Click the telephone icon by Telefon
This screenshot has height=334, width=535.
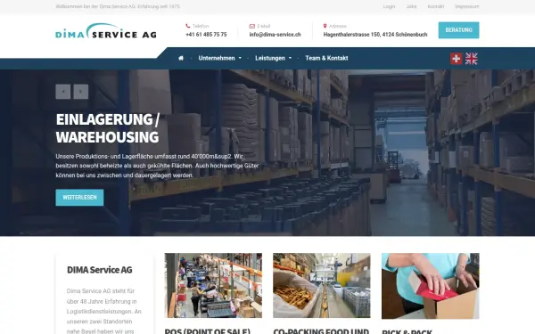(187, 26)
